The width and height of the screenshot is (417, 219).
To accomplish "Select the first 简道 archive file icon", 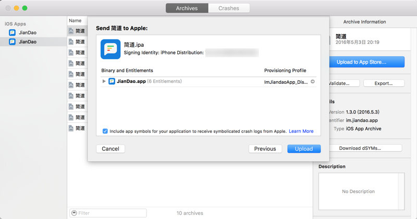I will click(71, 31).
